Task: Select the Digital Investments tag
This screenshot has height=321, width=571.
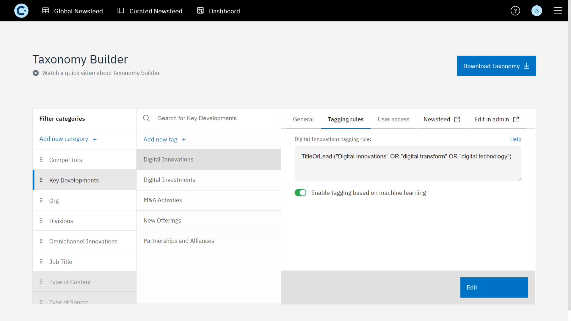Action: click(x=208, y=180)
